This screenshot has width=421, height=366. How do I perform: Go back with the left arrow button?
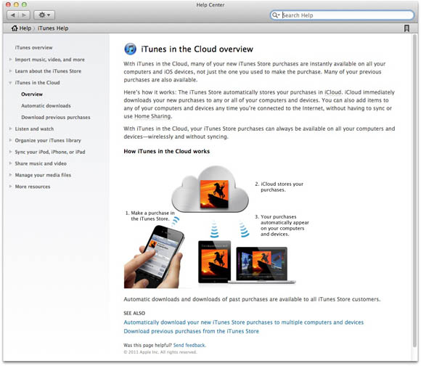point(12,15)
